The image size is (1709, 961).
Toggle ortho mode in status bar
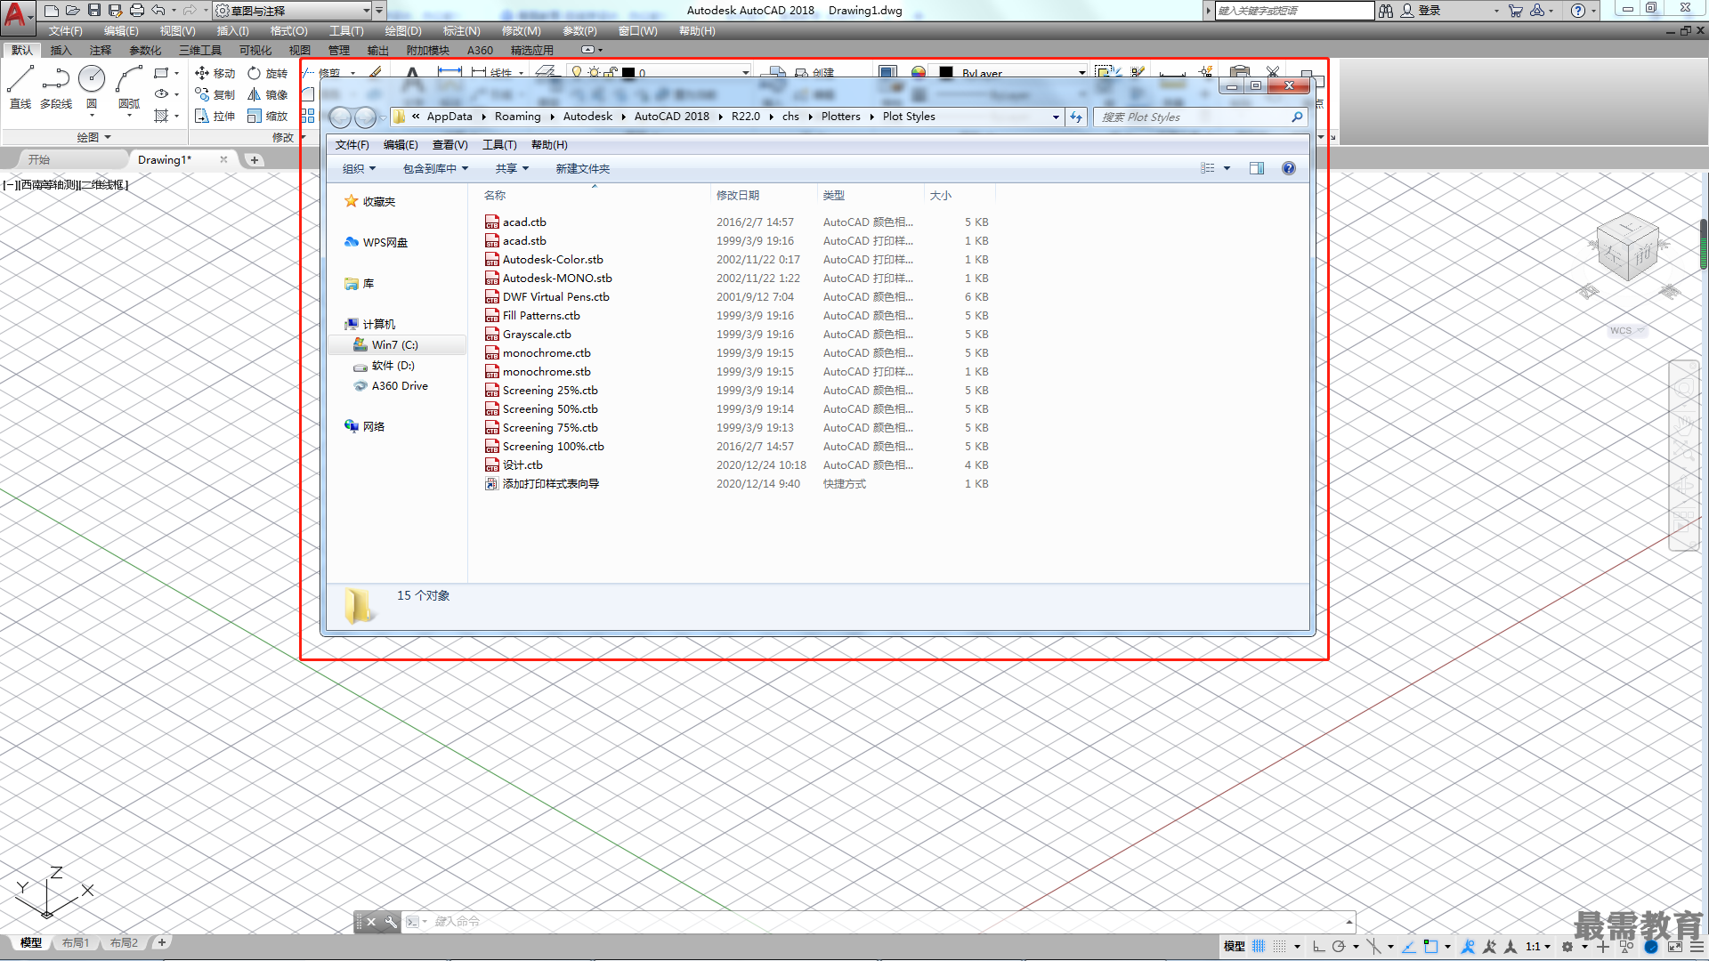point(1318,947)
